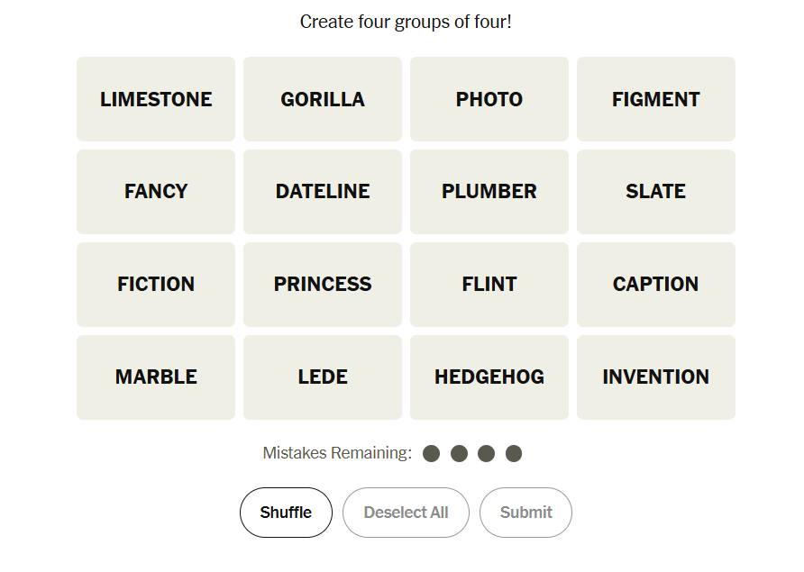Tap the PLUMBER word tile

(x=489, y=192)
